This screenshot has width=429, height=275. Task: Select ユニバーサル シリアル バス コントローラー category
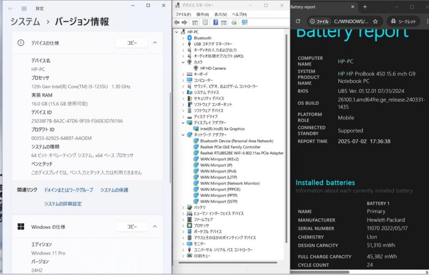point(223,250)
